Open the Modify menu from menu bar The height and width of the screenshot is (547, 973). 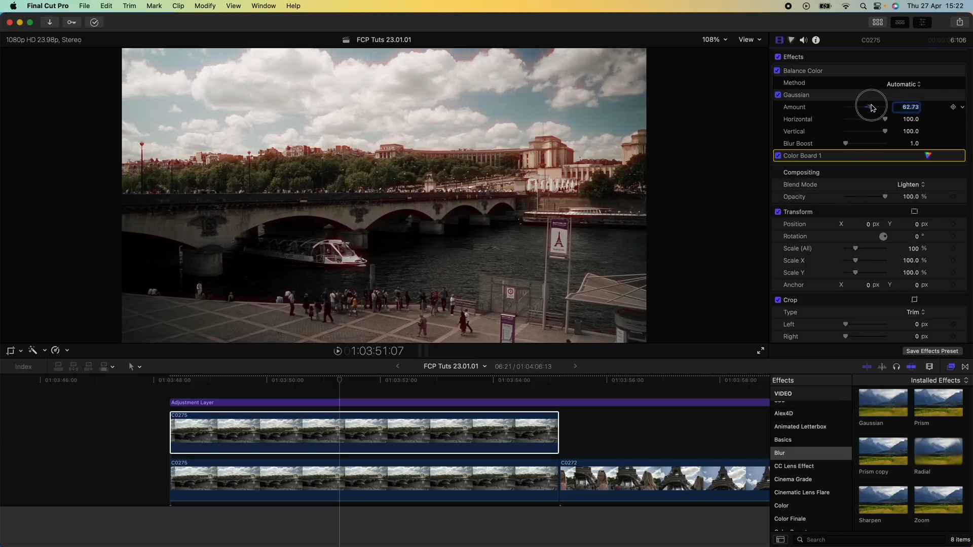(x=205, y=6)
